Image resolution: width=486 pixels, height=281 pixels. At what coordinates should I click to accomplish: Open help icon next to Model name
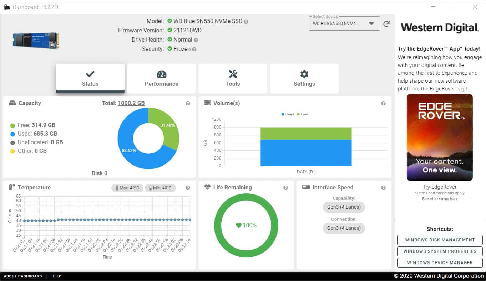click(246, 21)
